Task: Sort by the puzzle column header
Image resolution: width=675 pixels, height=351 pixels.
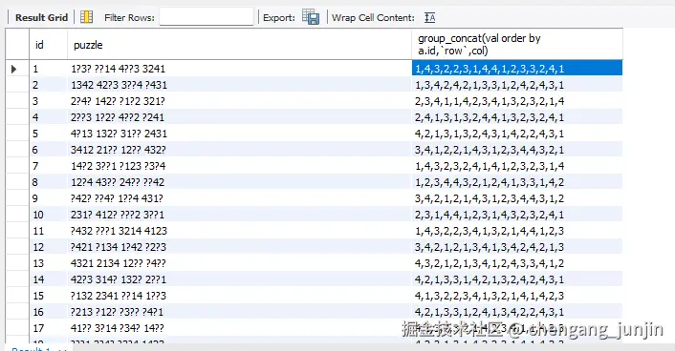Action: (x=239, y=44)
